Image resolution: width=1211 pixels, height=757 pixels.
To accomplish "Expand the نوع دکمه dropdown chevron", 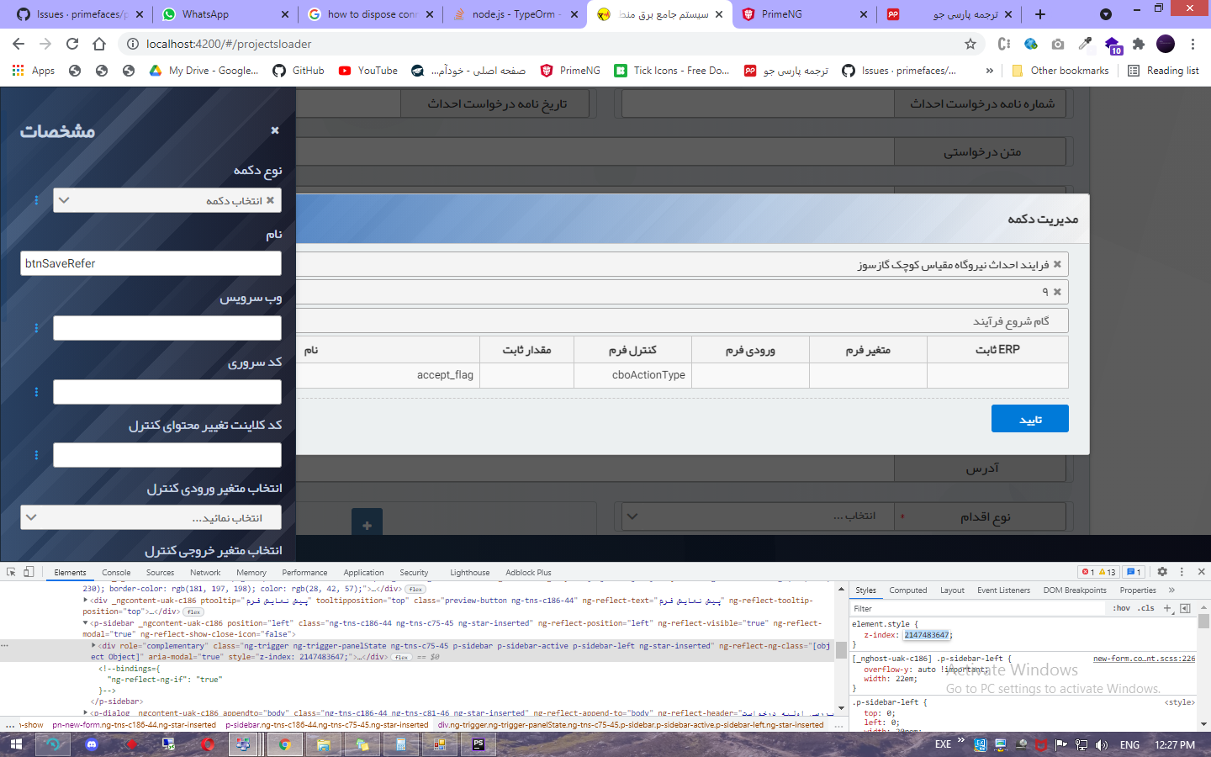I will point(64,200).
